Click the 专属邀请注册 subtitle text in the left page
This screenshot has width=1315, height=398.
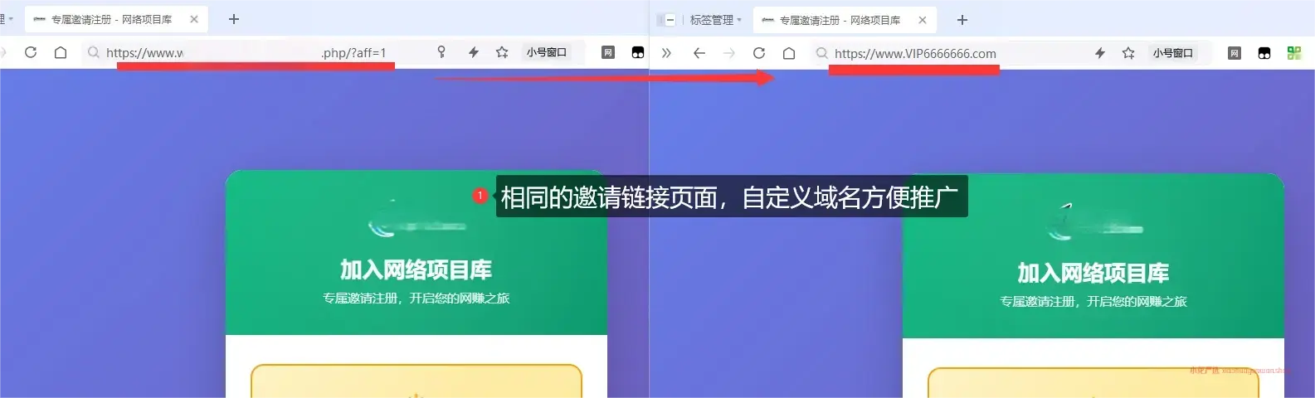(x=416, y=298)
